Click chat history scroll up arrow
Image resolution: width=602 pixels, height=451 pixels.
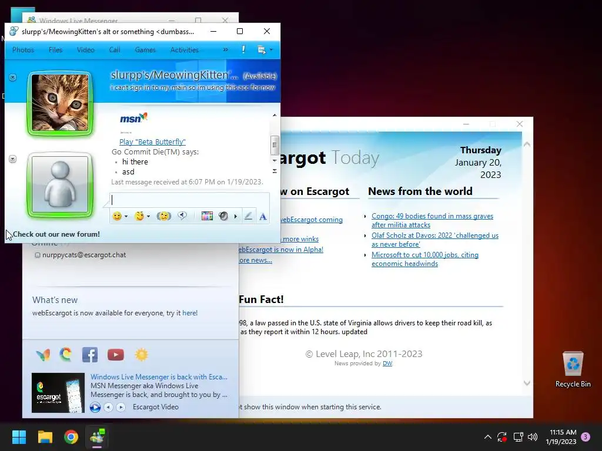[x=274, y=115]
